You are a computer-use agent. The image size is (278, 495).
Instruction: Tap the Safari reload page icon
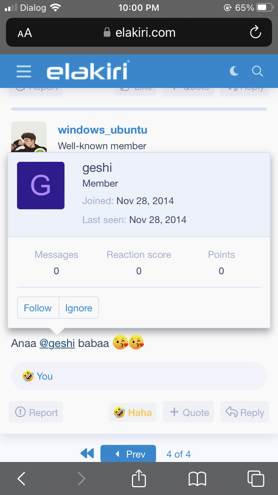tap(255, 33)
